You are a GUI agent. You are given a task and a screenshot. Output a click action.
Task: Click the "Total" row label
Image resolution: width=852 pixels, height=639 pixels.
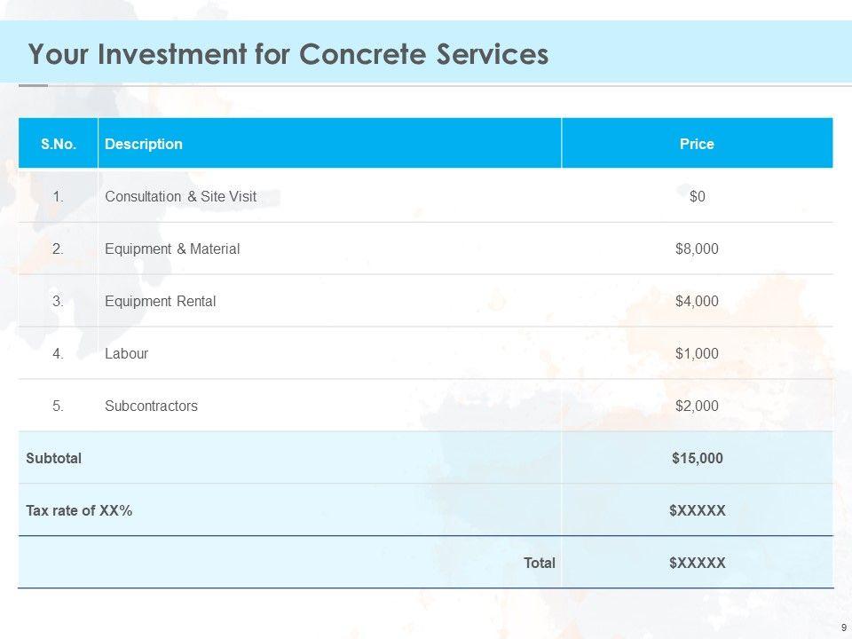pos(540,563)
